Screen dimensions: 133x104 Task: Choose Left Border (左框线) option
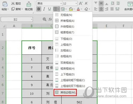pos(73,50)
